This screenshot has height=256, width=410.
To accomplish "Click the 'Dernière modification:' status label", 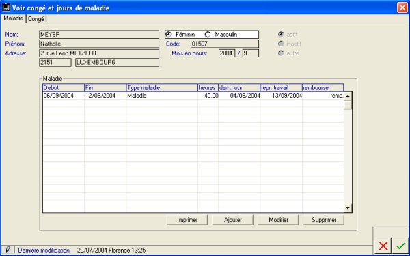I will tap(44, 251).
